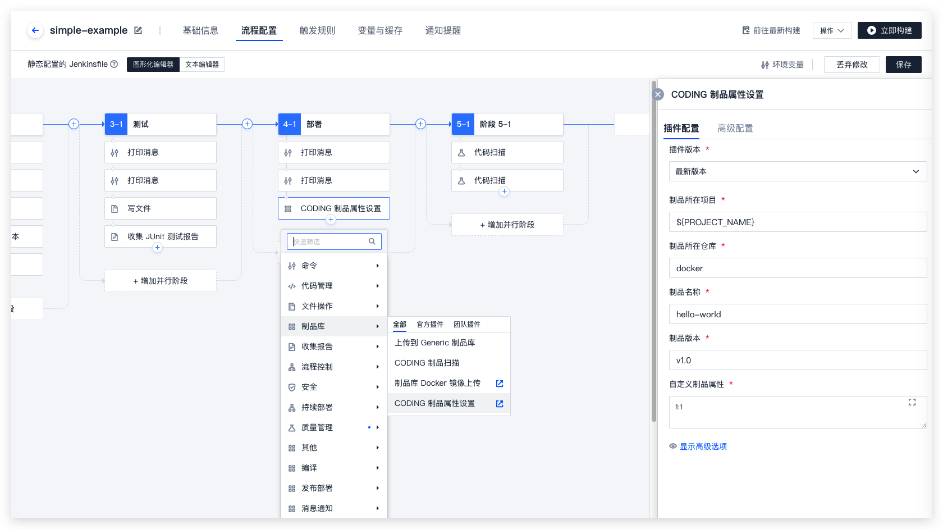Expand the 编译 submenu
Image resolution: width=943 pixels, height=529 pixels.
(x=334, y=468)
